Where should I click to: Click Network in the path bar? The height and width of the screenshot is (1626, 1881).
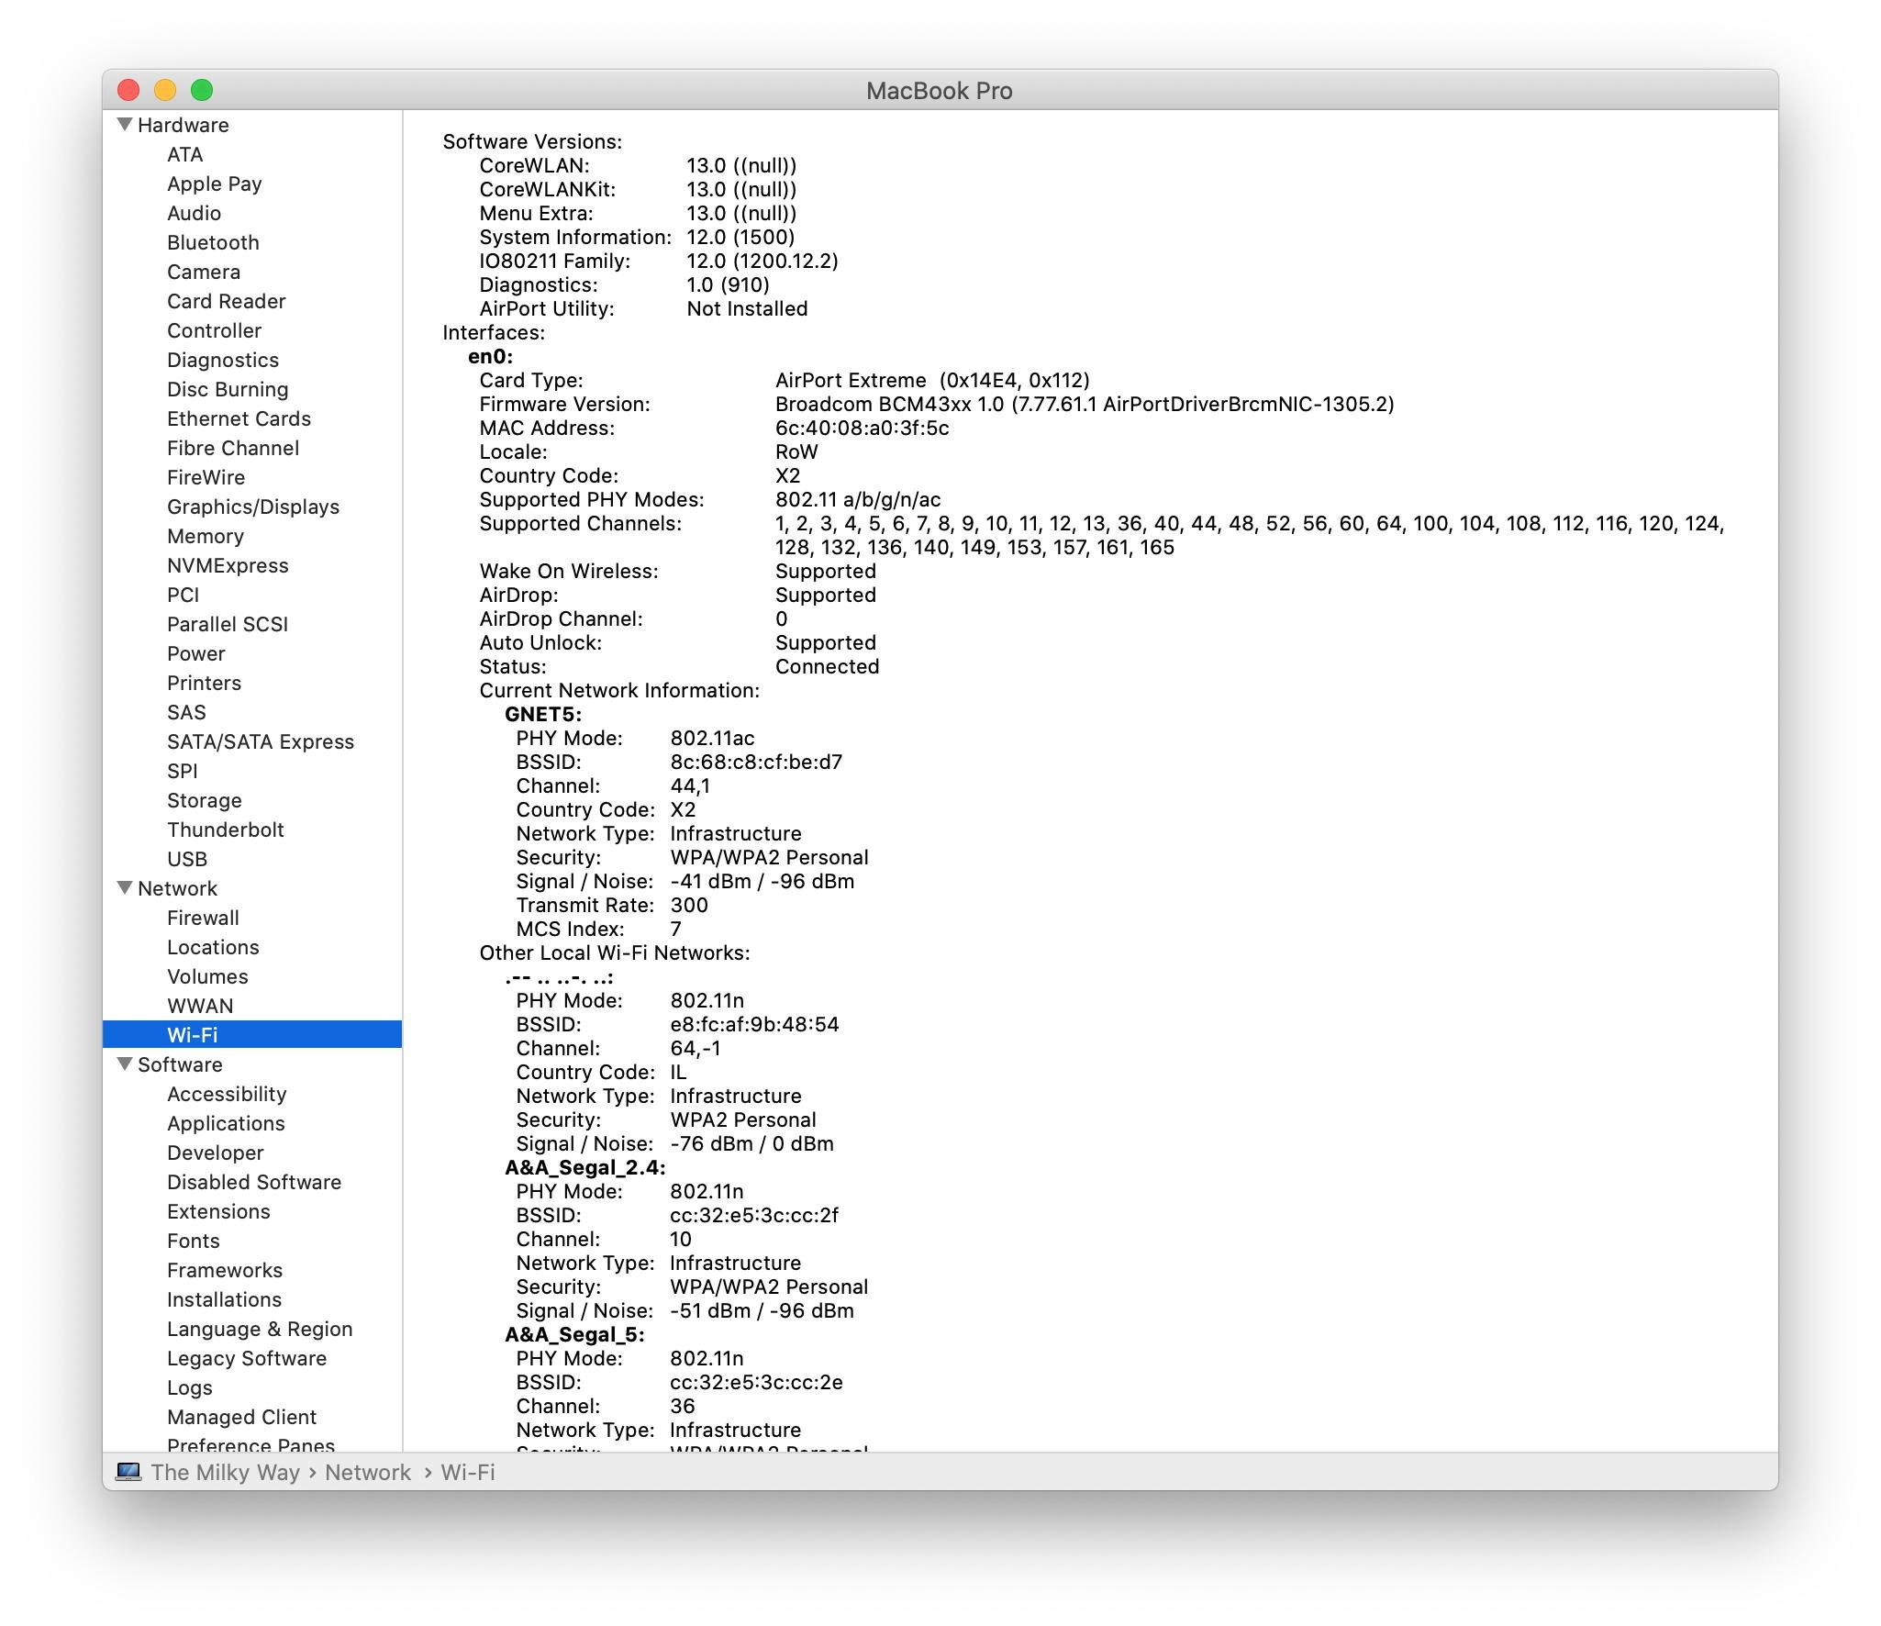[368, 1472]
